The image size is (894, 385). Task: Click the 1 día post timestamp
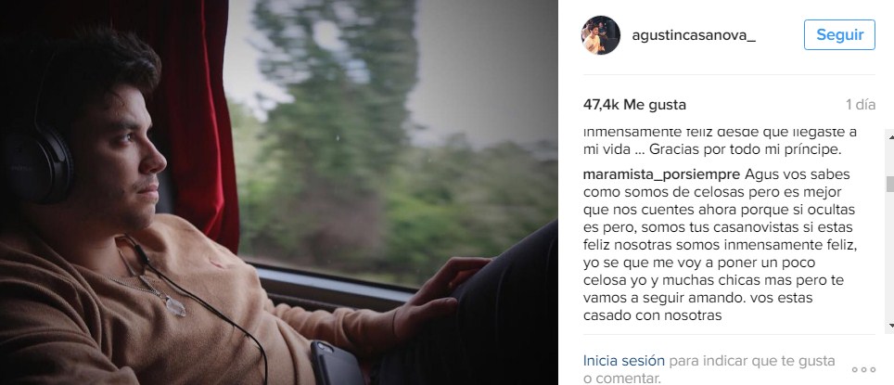[x=861, y=105]
